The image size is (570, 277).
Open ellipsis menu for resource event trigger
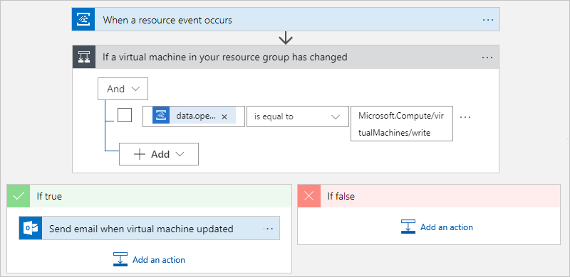coord(488,20)
